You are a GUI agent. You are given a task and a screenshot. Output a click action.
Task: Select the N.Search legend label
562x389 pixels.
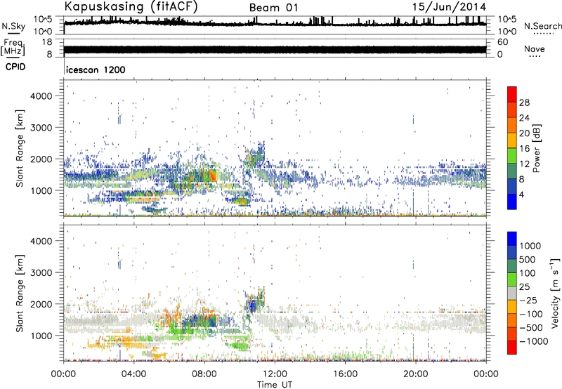(x=542, y=26)
